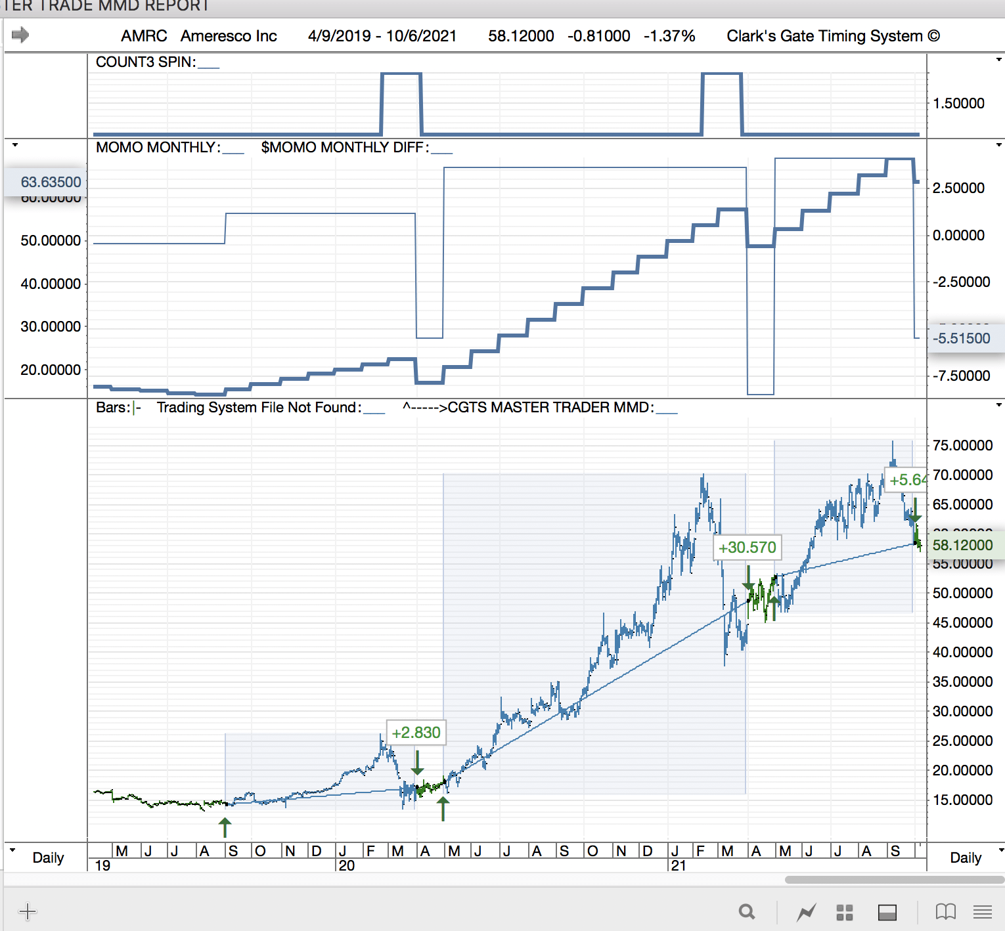This screenshot has height=931, width=1005.
Task: Expand the left Daily period dropdown arrow
Action: tap(12, 850)
